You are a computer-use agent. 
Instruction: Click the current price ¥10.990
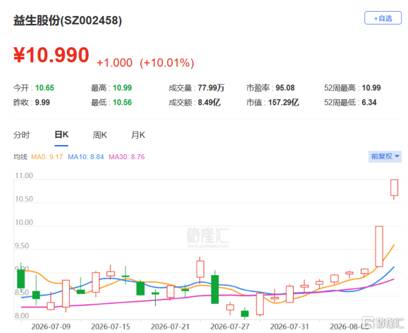point(51,55)
